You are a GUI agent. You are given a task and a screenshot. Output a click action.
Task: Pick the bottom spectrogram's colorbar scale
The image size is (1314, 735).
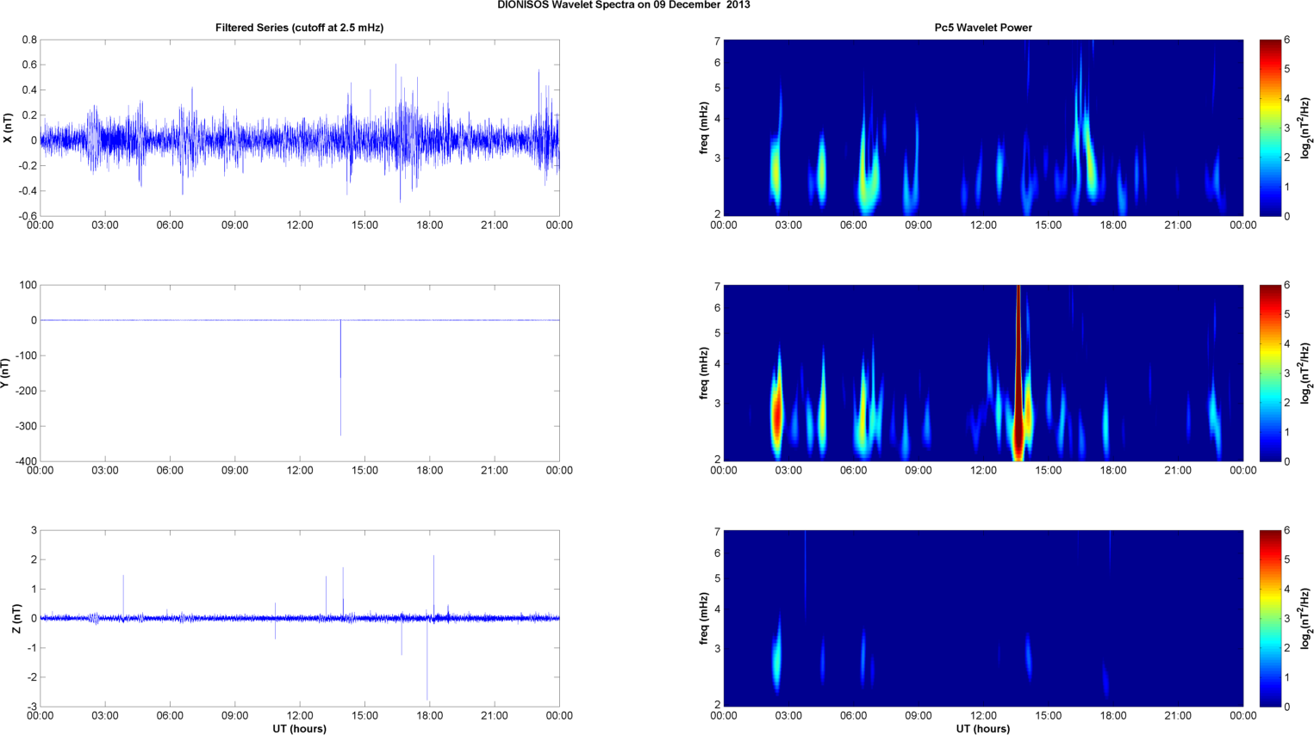pos(1270,618)
